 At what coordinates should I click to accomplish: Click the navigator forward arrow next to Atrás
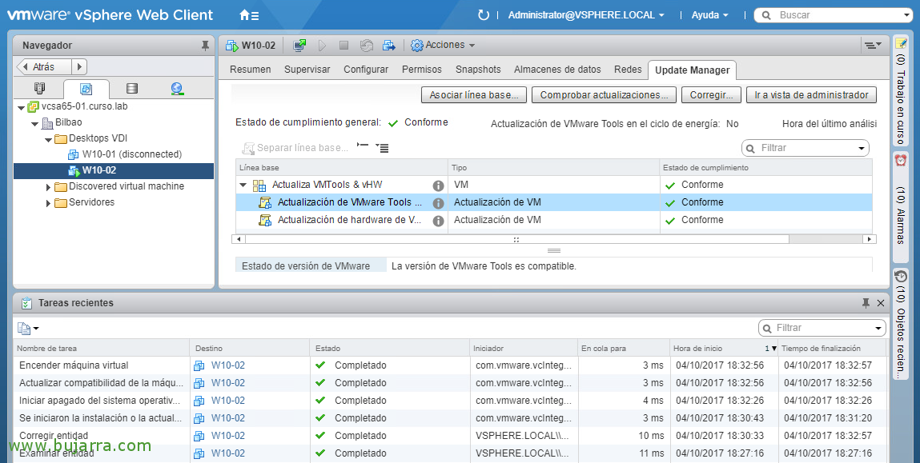79,67
